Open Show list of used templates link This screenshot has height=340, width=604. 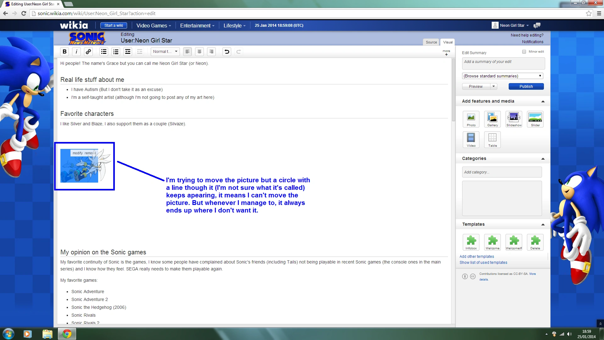coord(483,263)
